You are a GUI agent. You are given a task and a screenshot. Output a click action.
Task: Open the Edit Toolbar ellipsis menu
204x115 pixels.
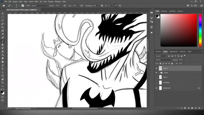click(x=3, y=86)
